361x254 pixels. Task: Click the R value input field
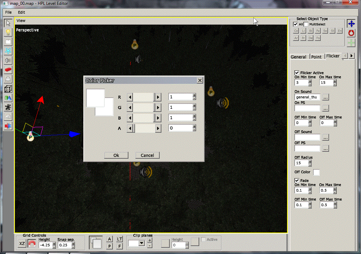180,97
